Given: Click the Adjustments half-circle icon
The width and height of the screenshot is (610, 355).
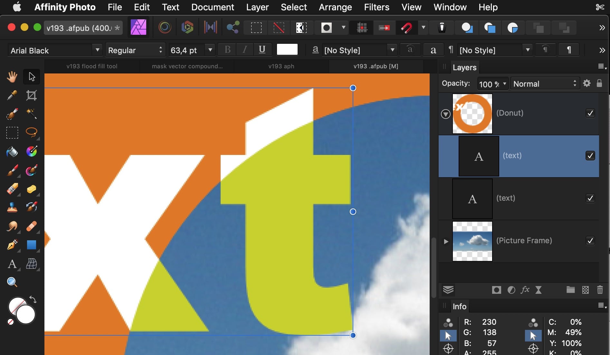Looking at the screenshot, I should (511, 290).
